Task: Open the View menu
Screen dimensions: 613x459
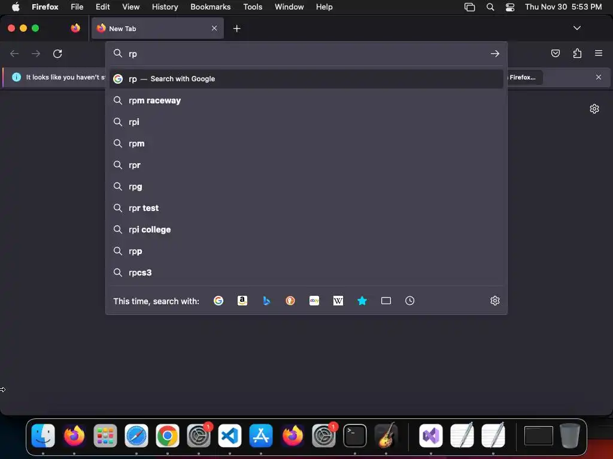Action: (131, 7)
